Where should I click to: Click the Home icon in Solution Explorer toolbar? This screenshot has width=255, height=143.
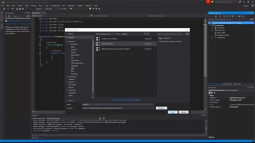click(216, 16)
